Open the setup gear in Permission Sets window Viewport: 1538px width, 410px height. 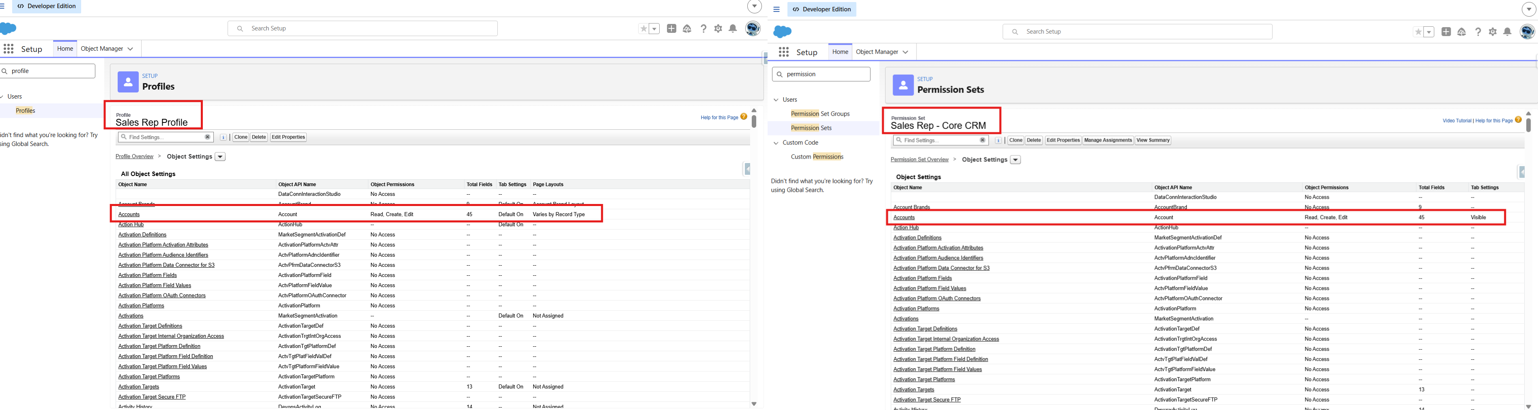coord(1493,32)
